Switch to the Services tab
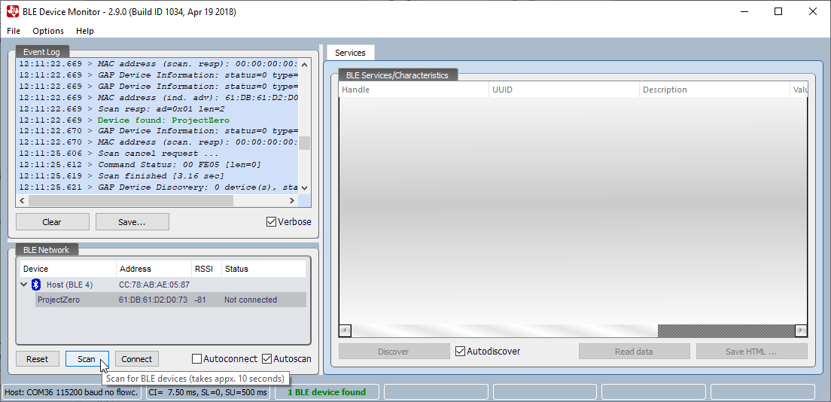 tap(350, 53)
